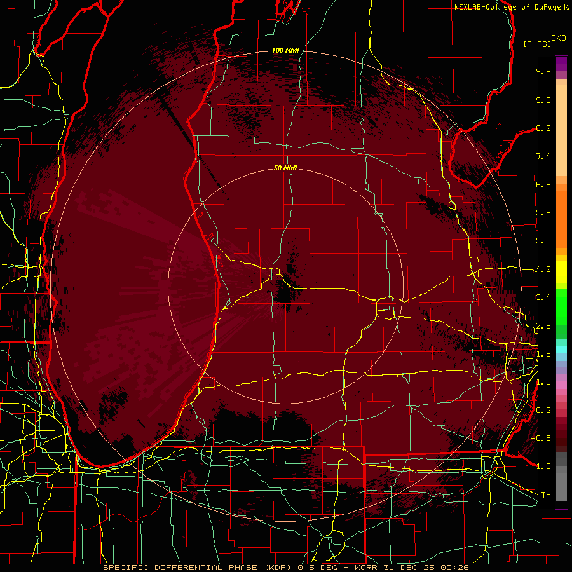Image resolution: width=572 pixels, height=572 pixels.
Task: Pick the bright green segment of color bar
Action: 561,307
